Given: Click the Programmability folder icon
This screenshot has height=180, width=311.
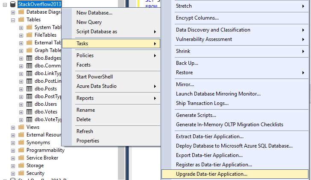Looking at the screenshot, I should [x=21, y=150].
